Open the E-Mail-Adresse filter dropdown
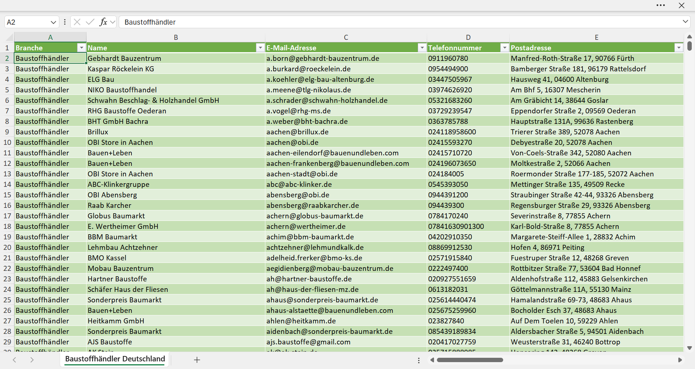The height and width of the screenshot is (369, 695). pos(422,48)
